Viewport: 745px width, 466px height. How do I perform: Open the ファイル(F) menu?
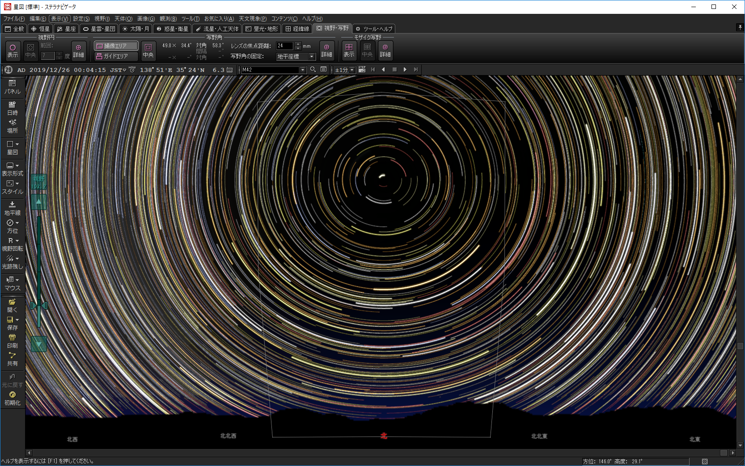tap(14, 18)
